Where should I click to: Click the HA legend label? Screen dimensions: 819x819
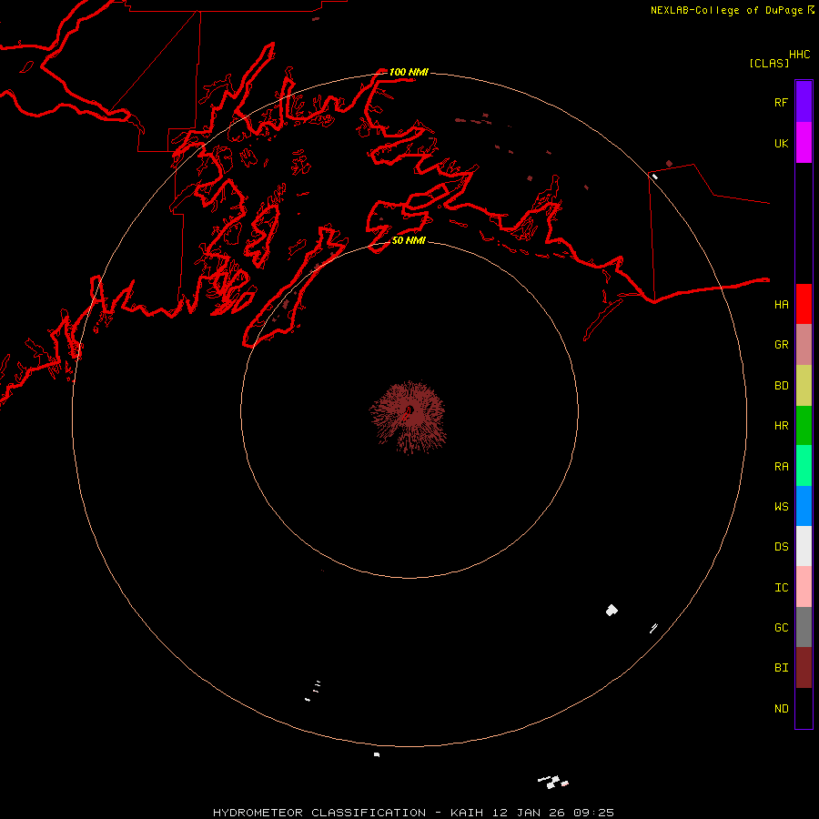pyautogui.click(x=781, y=304)
